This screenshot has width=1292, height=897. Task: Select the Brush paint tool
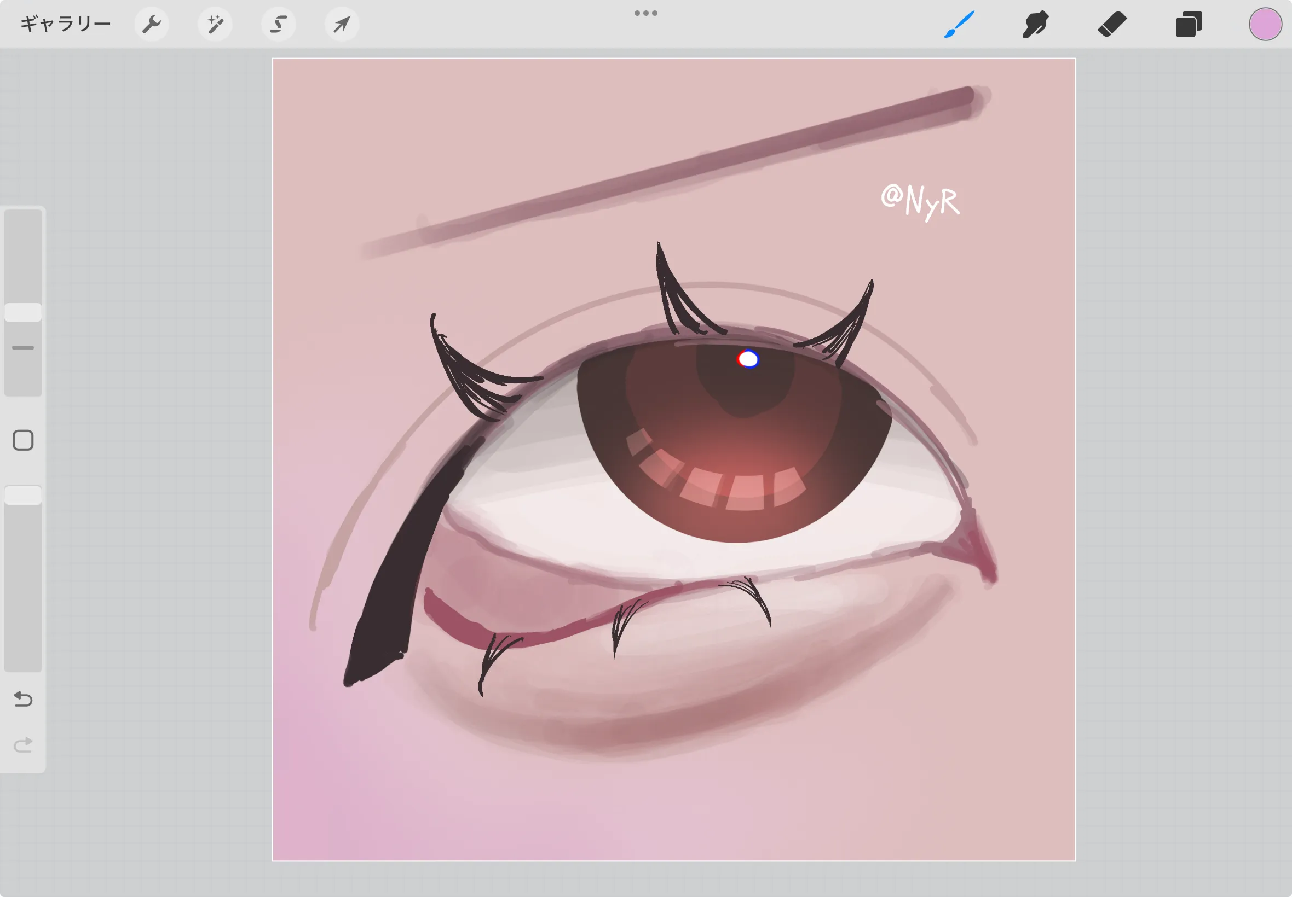click(959, 24)
